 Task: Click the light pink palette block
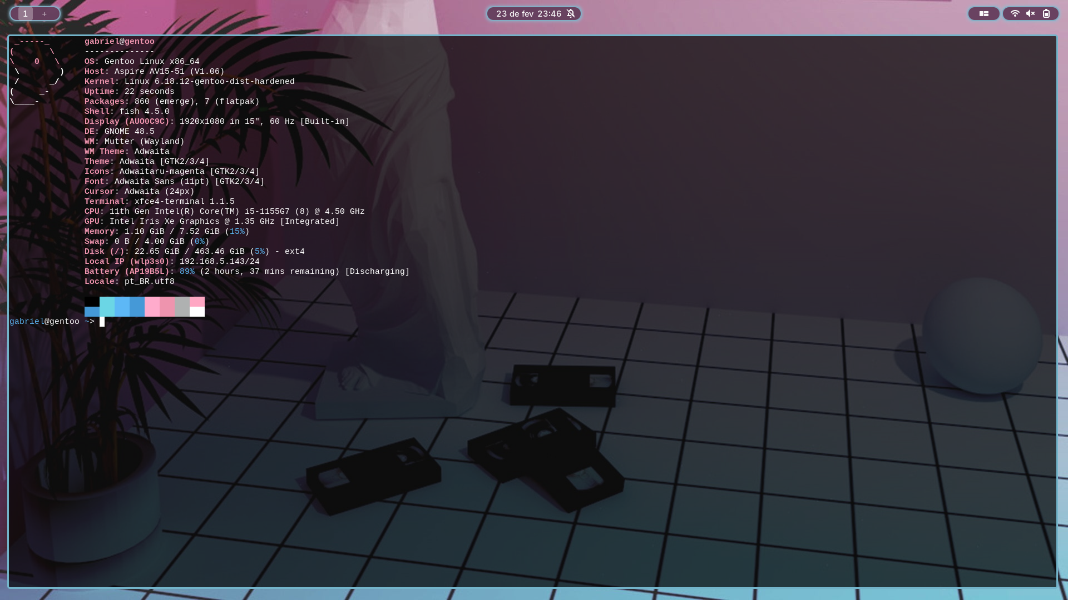152,306
